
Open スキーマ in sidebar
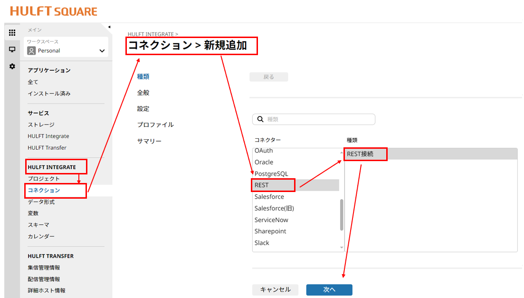[38, 225]
